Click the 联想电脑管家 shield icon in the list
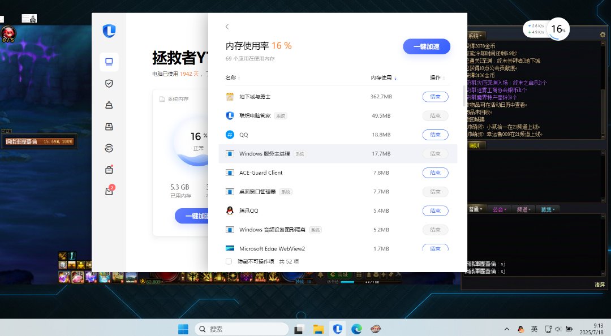Screen dimensions: 611x336 230,116
